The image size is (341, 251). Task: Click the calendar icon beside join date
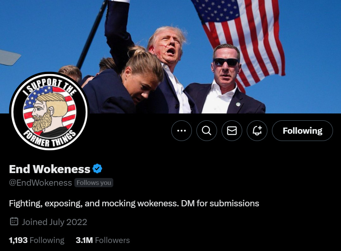[x=14, y=221]
